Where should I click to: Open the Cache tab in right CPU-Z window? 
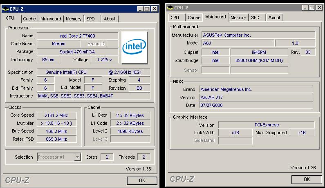point(194,18)
